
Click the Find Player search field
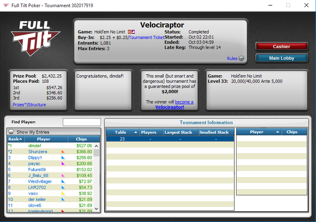tap(82, 122)
